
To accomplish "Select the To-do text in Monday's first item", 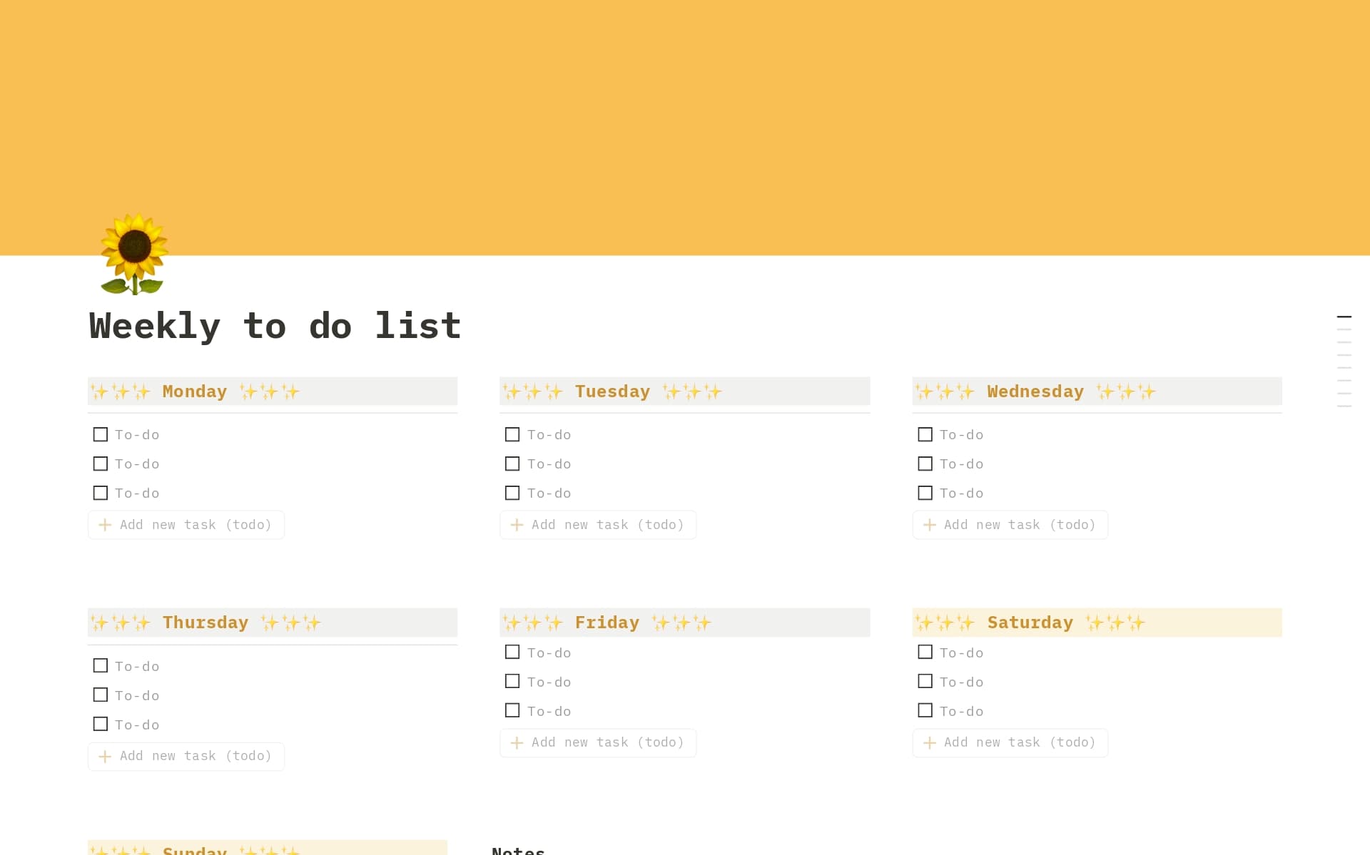I will tap(137, 434).
